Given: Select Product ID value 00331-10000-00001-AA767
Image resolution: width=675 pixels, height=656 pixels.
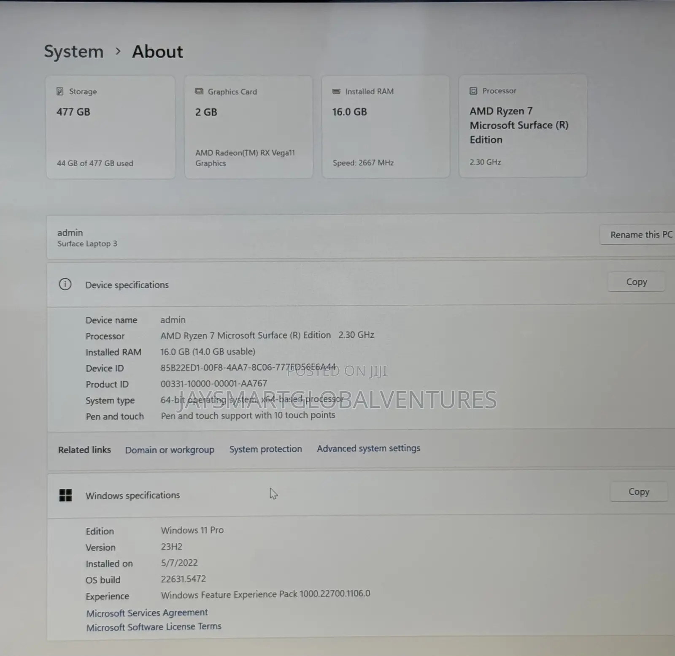Looking at the screenshot, I should pos(213,383).
